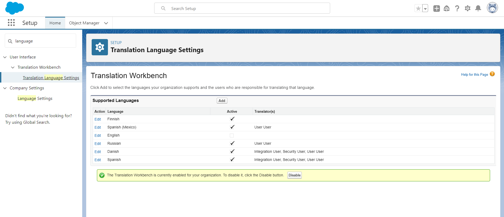
Task: Open the Notifications bell
Action: pyautogui.click(x=478, y=8)
